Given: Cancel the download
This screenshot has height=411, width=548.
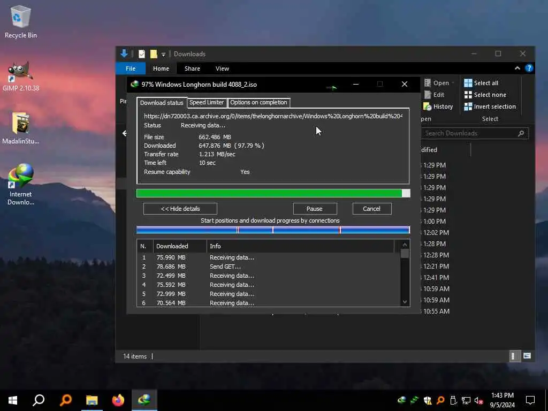Looking at the screenshot, I should tap(371, 209).
